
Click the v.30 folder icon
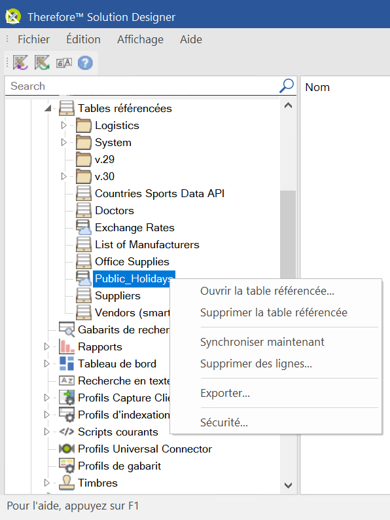pyautogui.click(x=84, y=176)
